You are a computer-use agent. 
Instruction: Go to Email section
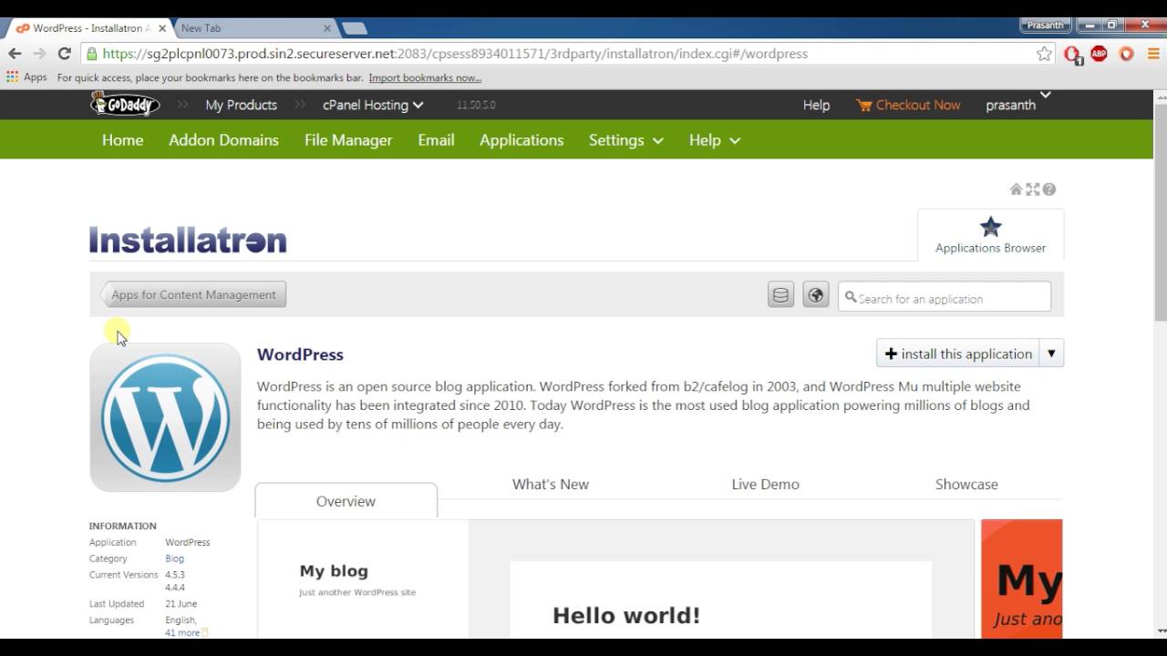coord(436,140)
